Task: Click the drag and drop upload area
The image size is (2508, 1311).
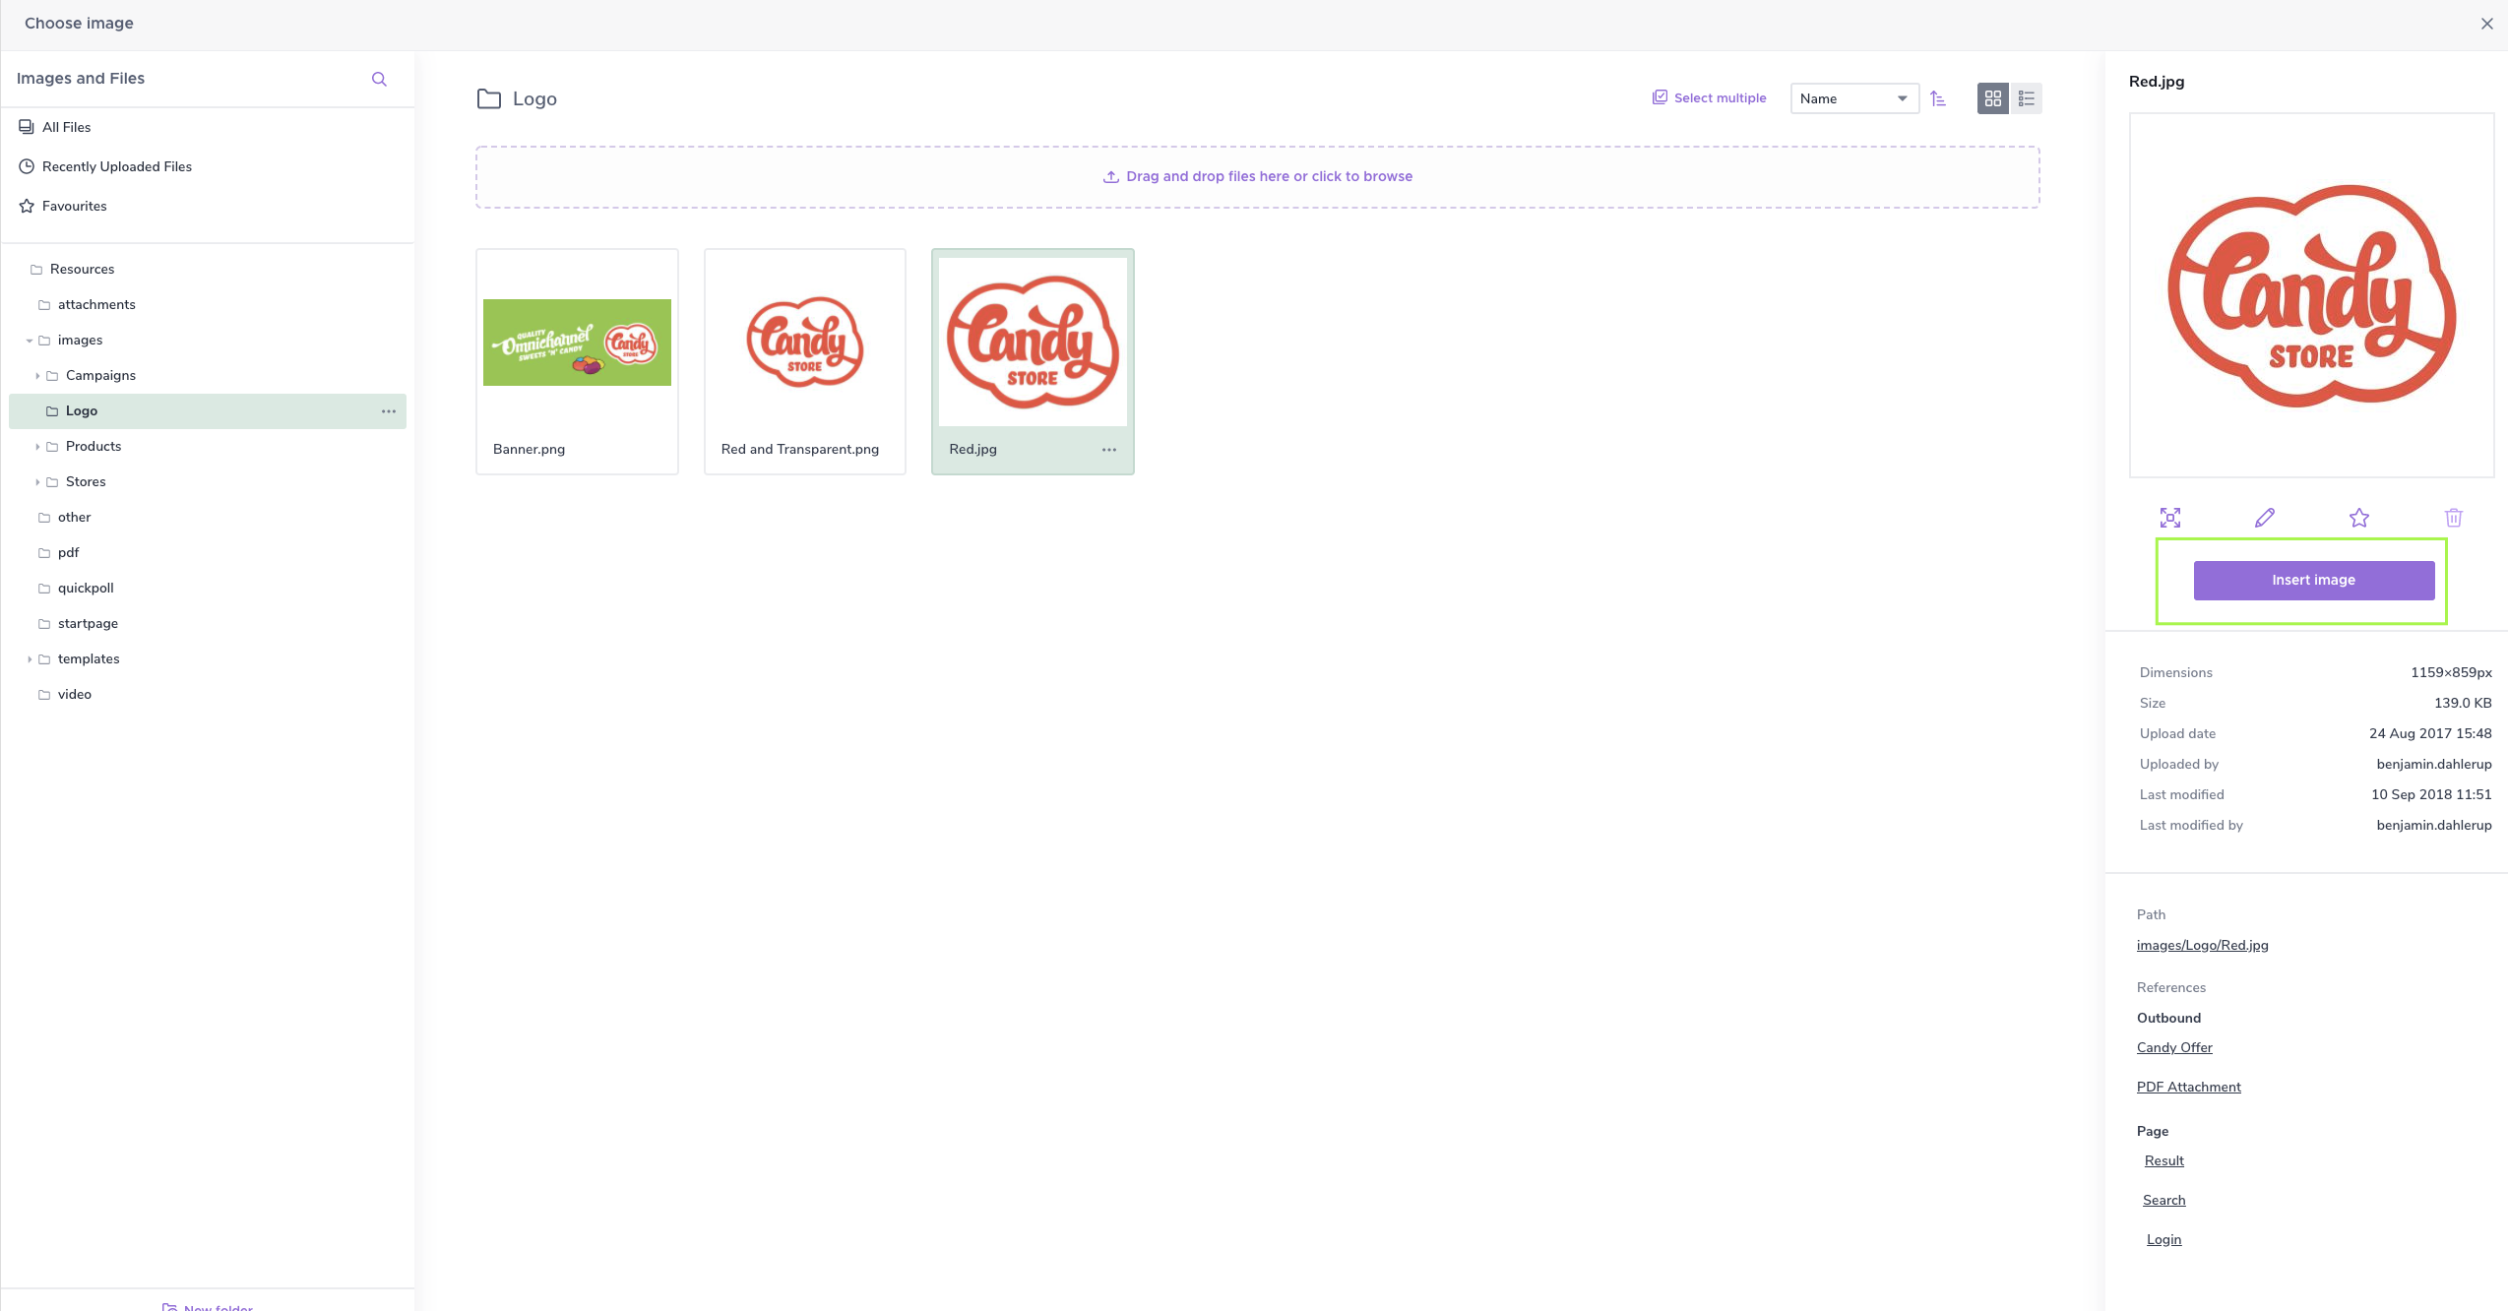Action: (x=1258, y=177)
